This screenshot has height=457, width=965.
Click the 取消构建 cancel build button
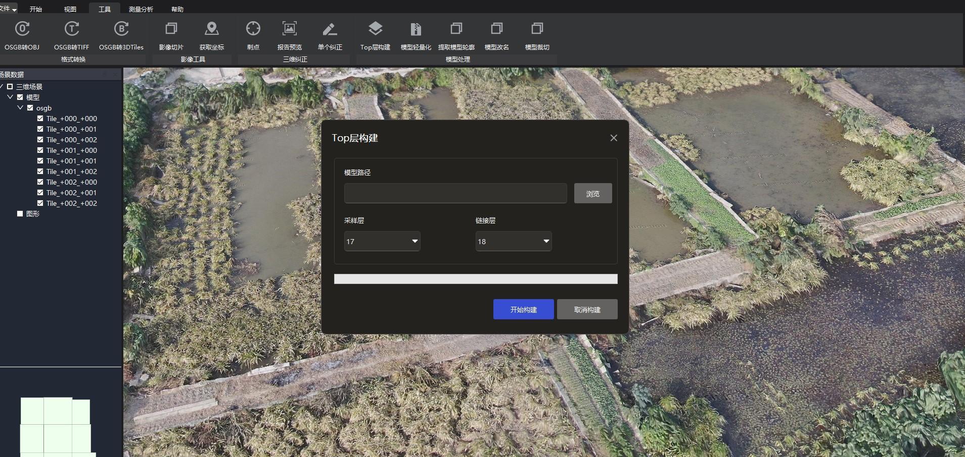[587, 309]
